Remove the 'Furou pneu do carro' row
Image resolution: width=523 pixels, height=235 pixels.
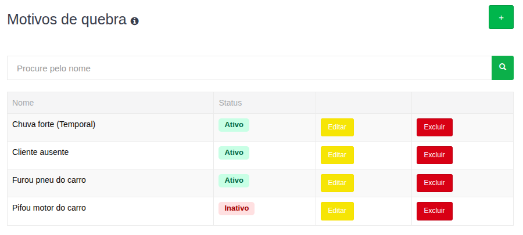click(434, 183)
